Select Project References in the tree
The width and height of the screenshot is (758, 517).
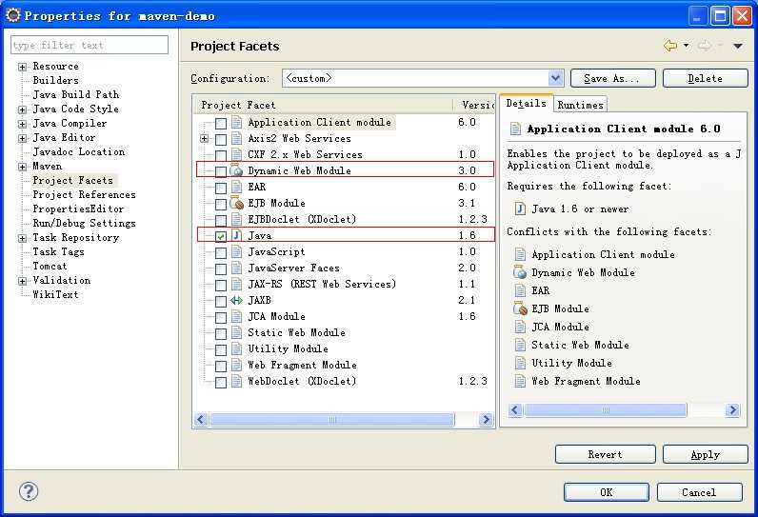pyautogui.click(x=84, y=194)
